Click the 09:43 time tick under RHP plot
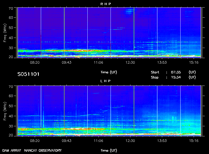The height and width of the screenshot is (154, 209). 66,62
